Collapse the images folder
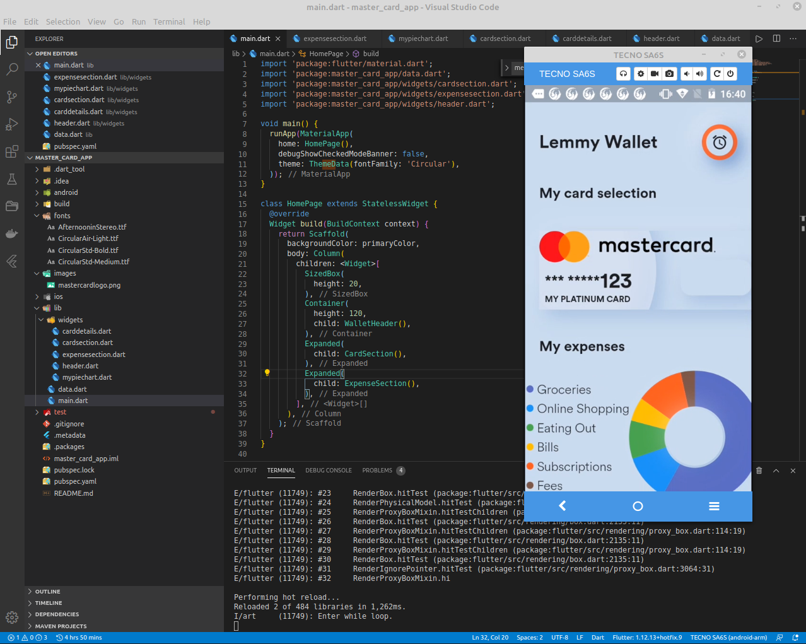 (x=124, y=273)
